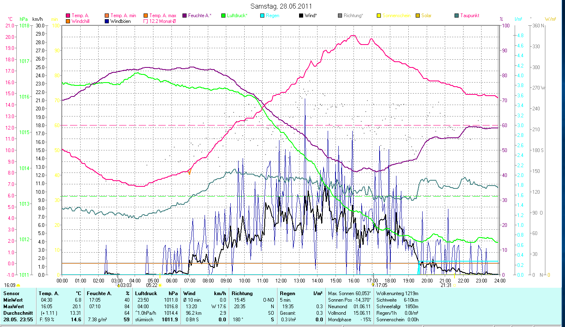Click the Windchill legend label
The height and width of the screenshot is (327, 565).
[x=81, y=21]
